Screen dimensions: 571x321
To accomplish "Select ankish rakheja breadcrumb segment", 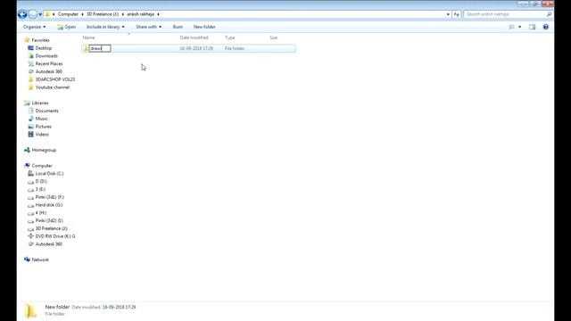I will pos(141,14).
